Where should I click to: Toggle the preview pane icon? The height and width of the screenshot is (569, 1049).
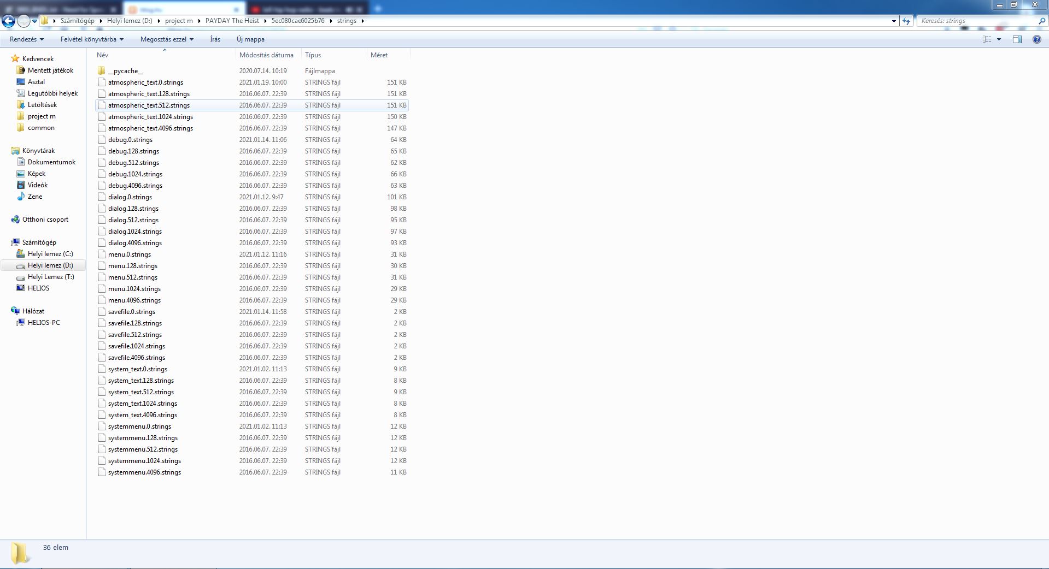[x=1017, y=39]
